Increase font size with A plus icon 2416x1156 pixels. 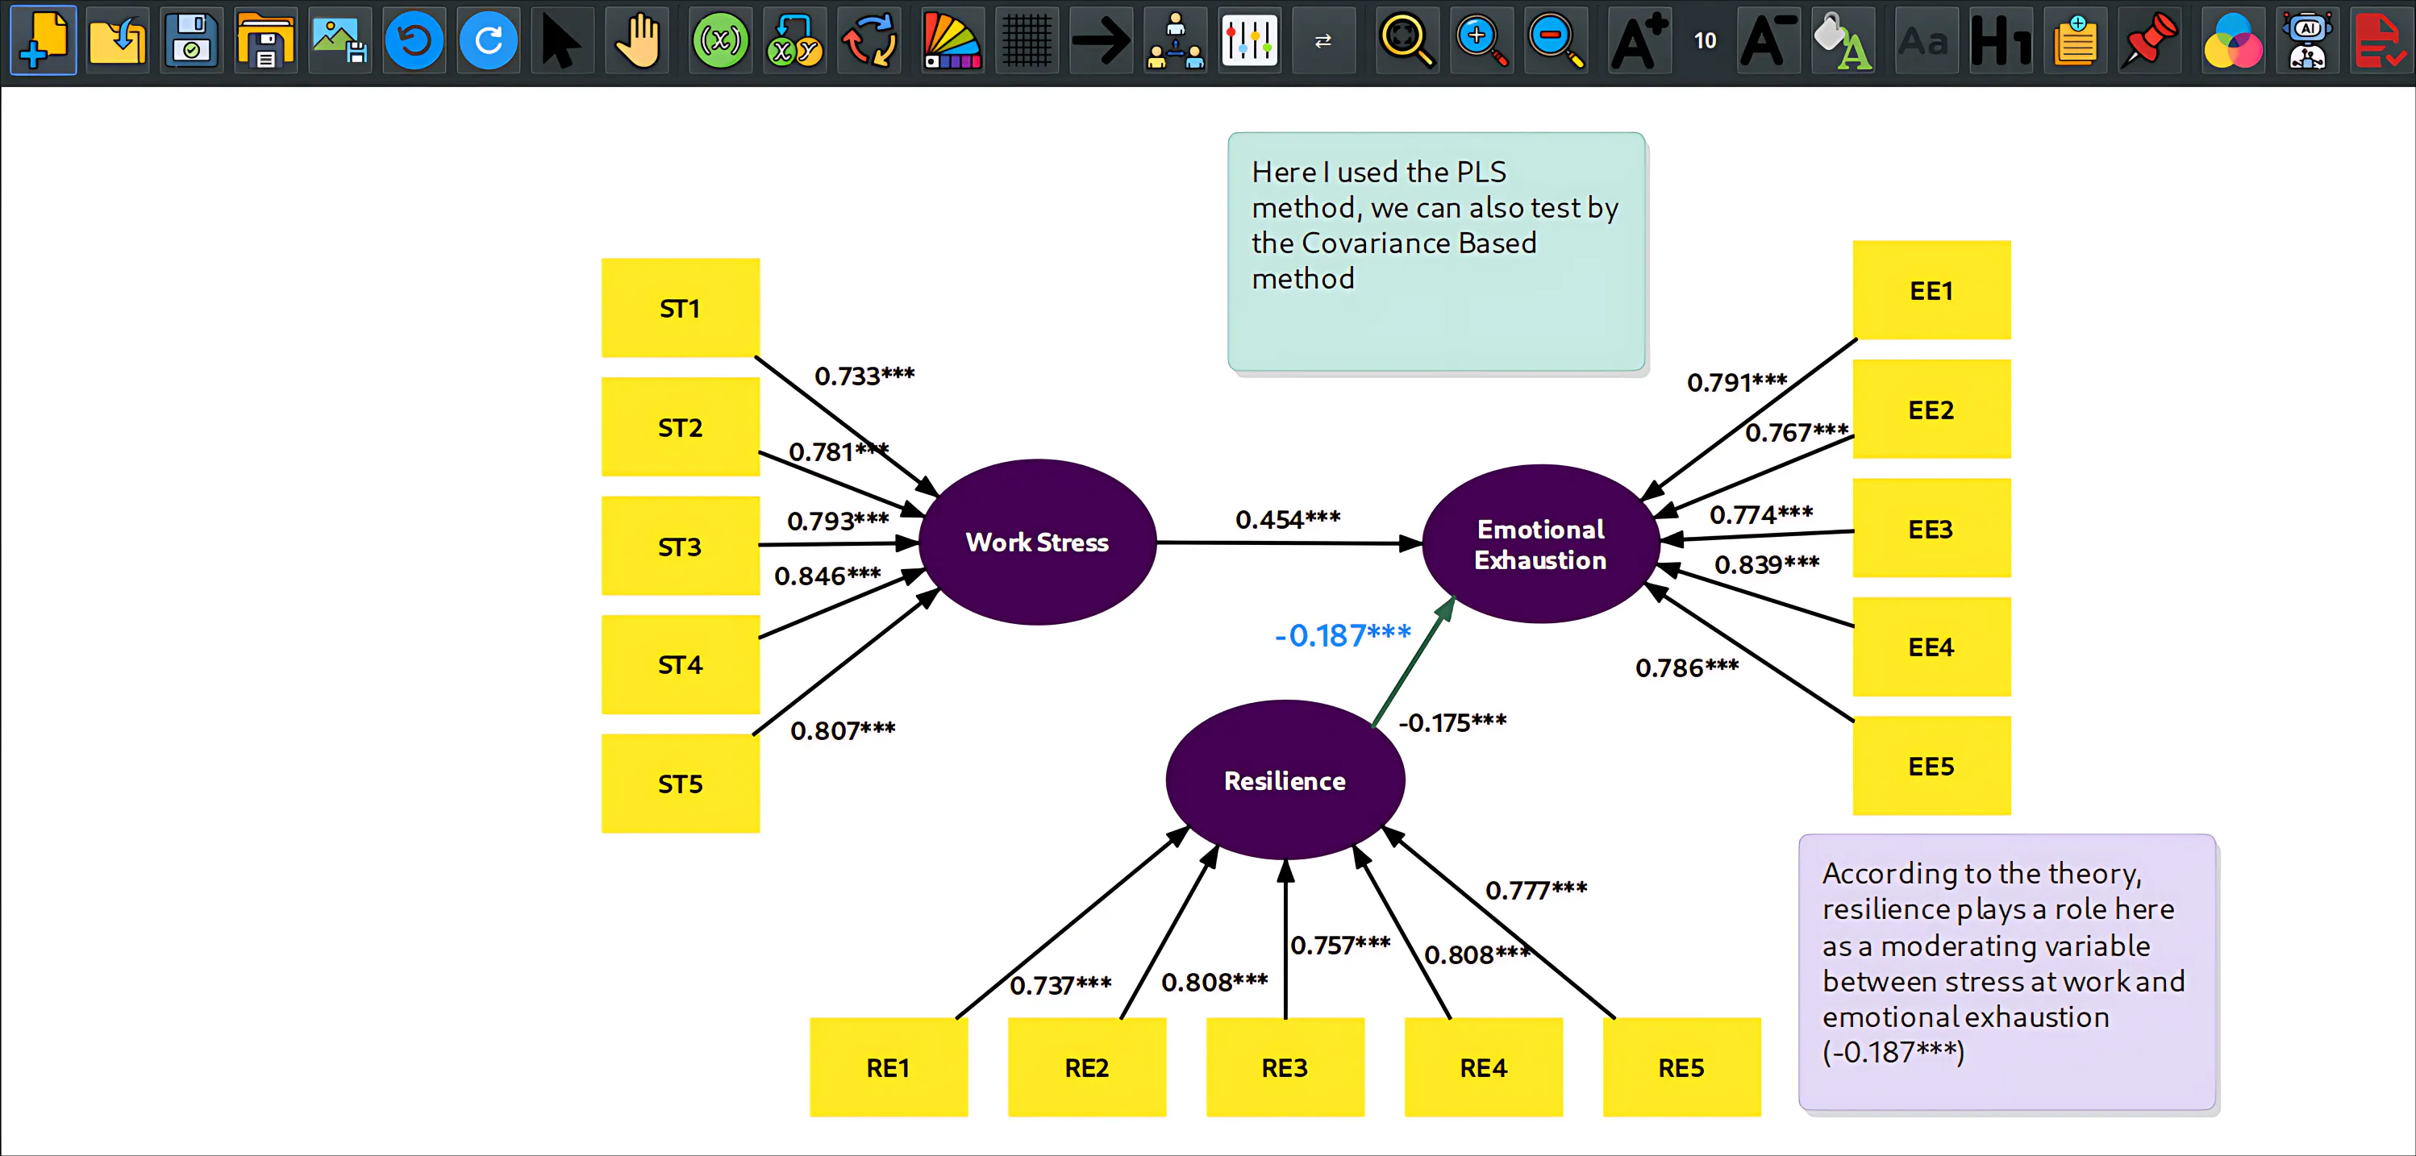[x=1639, y=40]
